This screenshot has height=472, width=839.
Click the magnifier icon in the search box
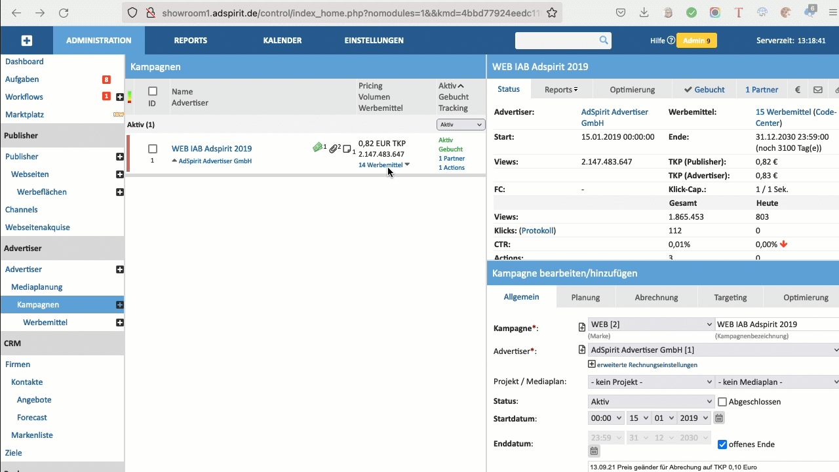coord(604,41)
